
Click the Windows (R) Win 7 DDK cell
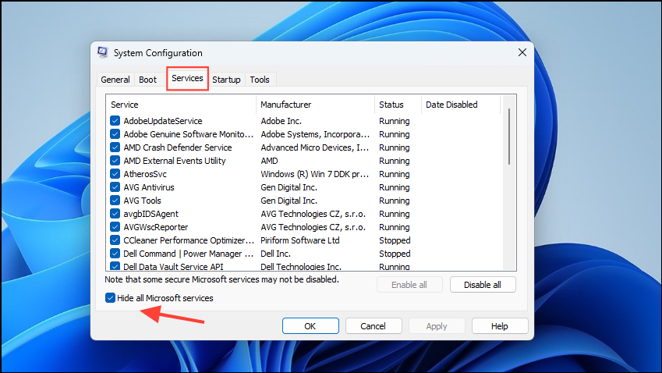pyautogui.click(x=314, y=174)
